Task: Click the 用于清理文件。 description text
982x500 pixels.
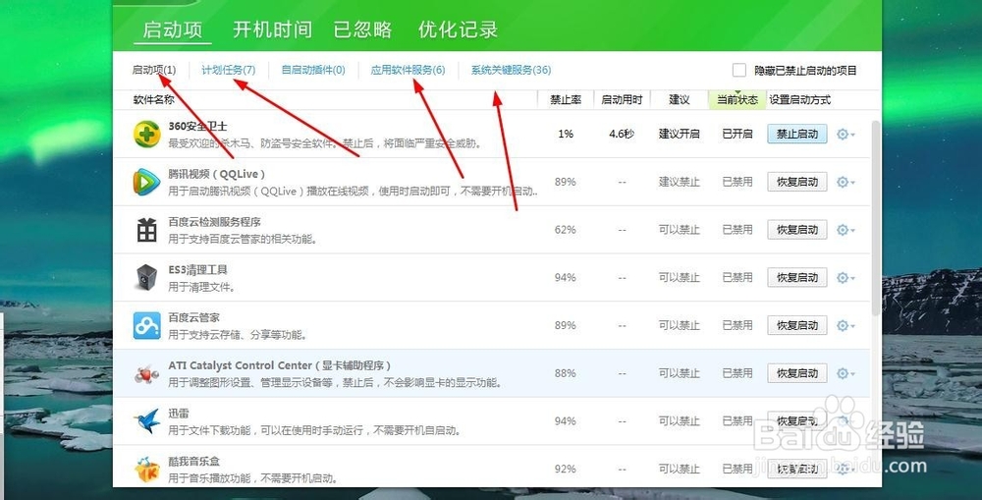Action: tap(201, 287)
